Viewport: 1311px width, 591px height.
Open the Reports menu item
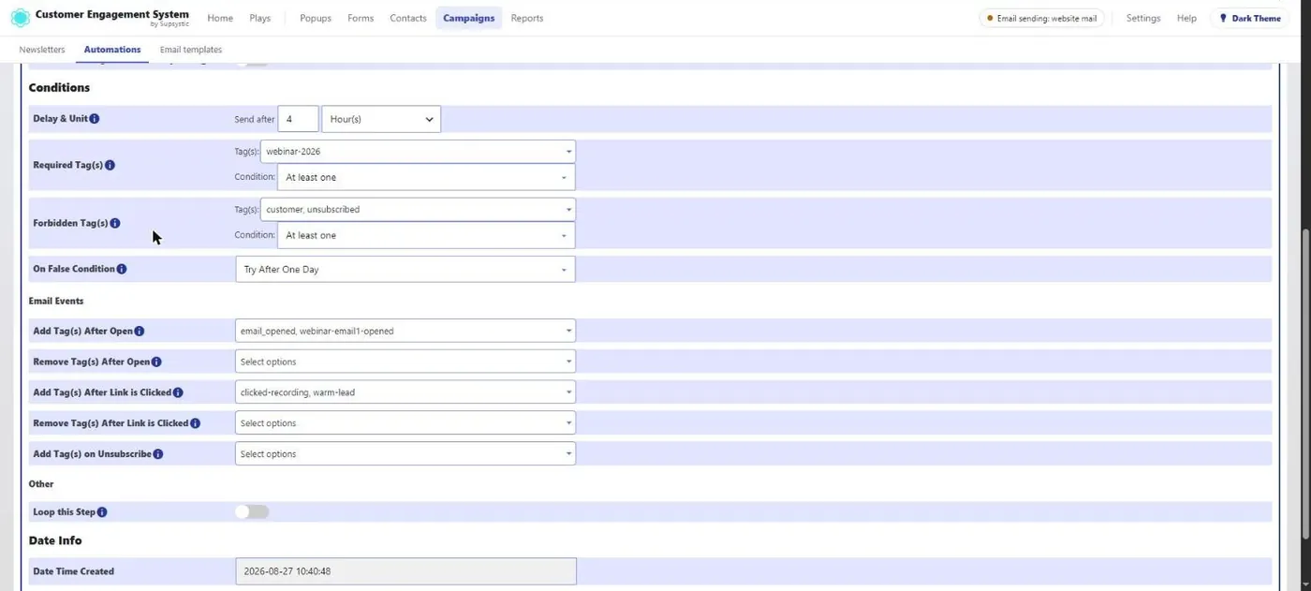tap(527, 18)
